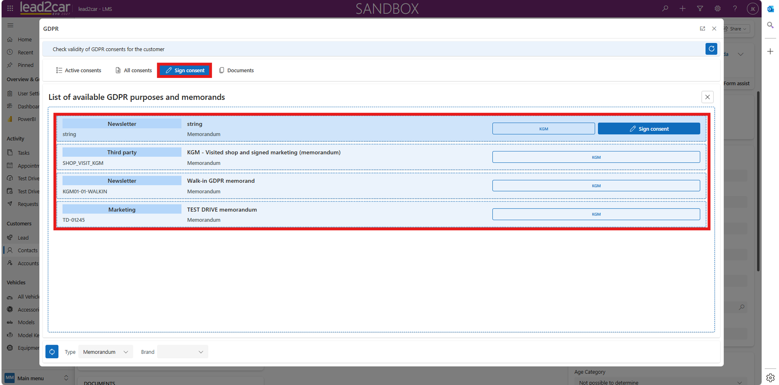Open the app launcher grid icon
This screenshot has height=385, width=779.
click(10, 8)
